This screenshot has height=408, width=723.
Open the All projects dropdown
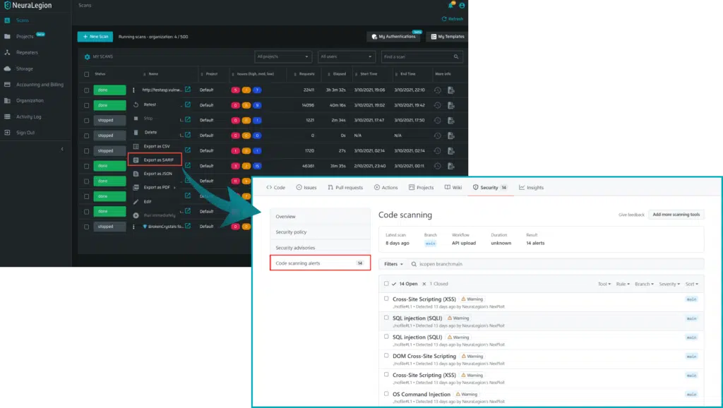click(282, 56)
